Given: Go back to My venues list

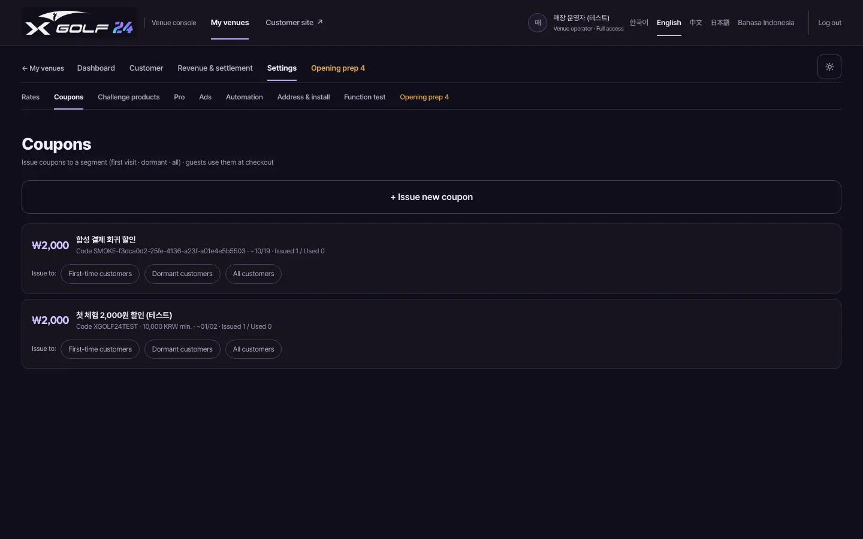Looking at the screenshot, I should tap(43, 68).
